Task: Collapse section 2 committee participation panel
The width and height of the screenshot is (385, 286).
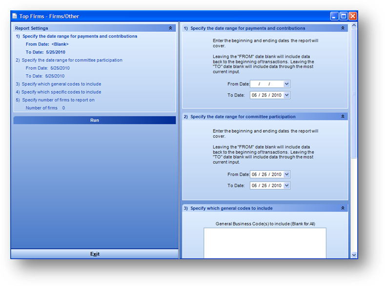Action: pos(343,117)
